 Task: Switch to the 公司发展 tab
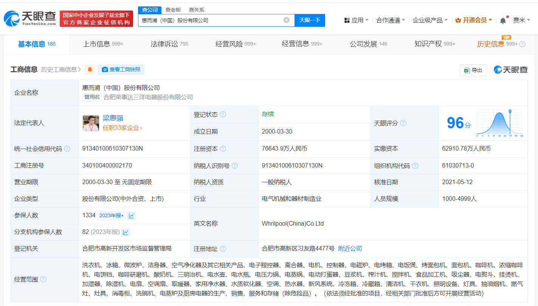[368, 44]
